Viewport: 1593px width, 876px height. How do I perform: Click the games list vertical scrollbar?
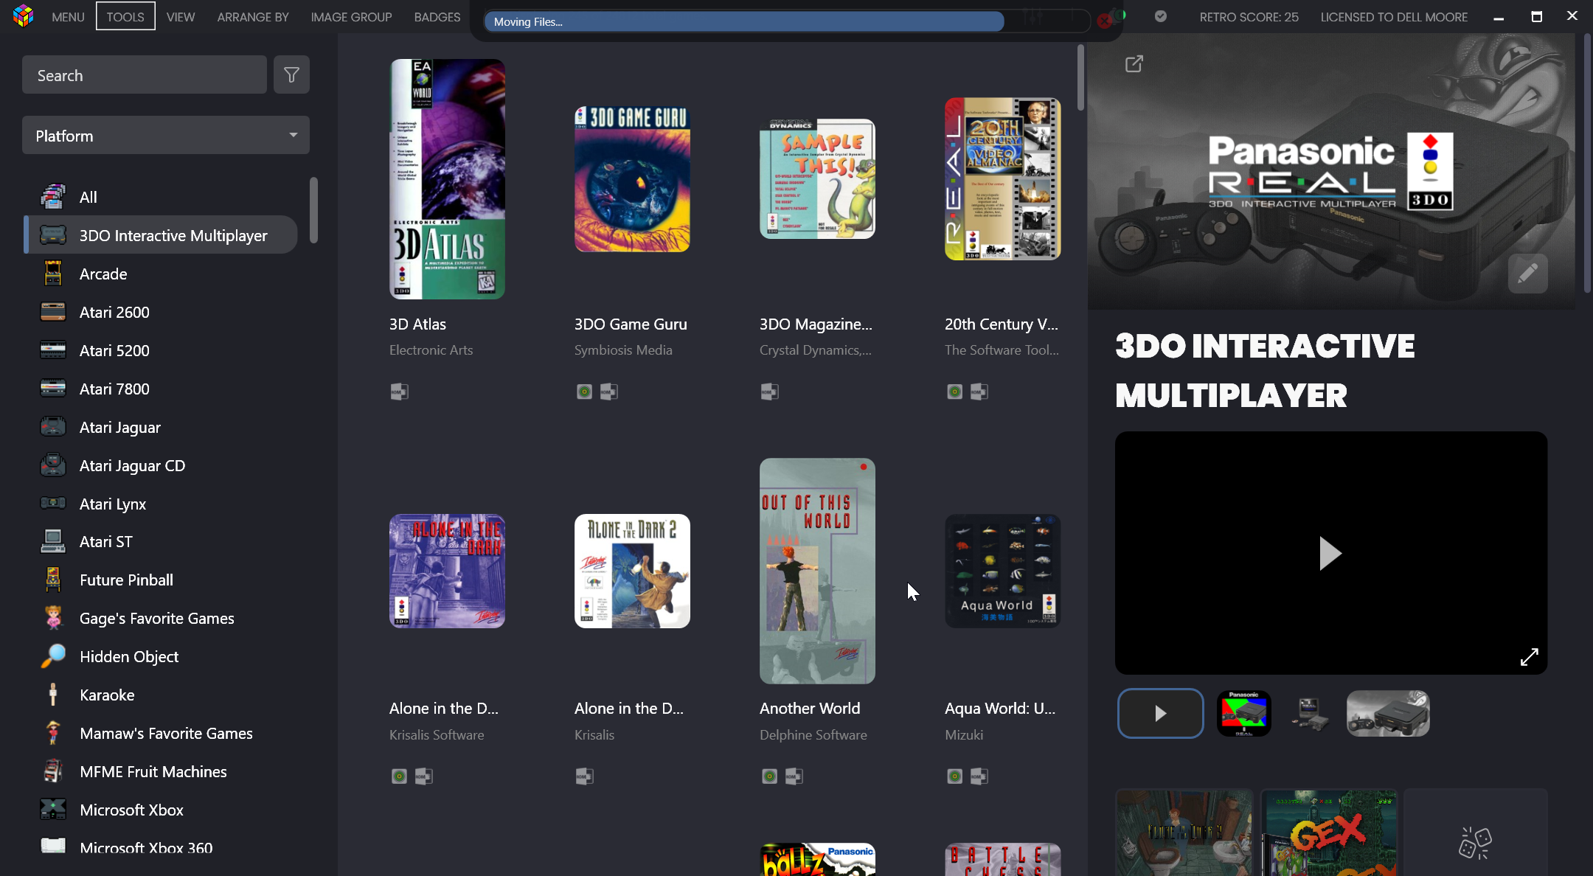pos(1080,77)
